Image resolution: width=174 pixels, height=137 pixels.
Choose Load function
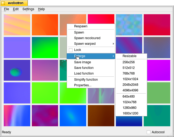click(91, 73)
